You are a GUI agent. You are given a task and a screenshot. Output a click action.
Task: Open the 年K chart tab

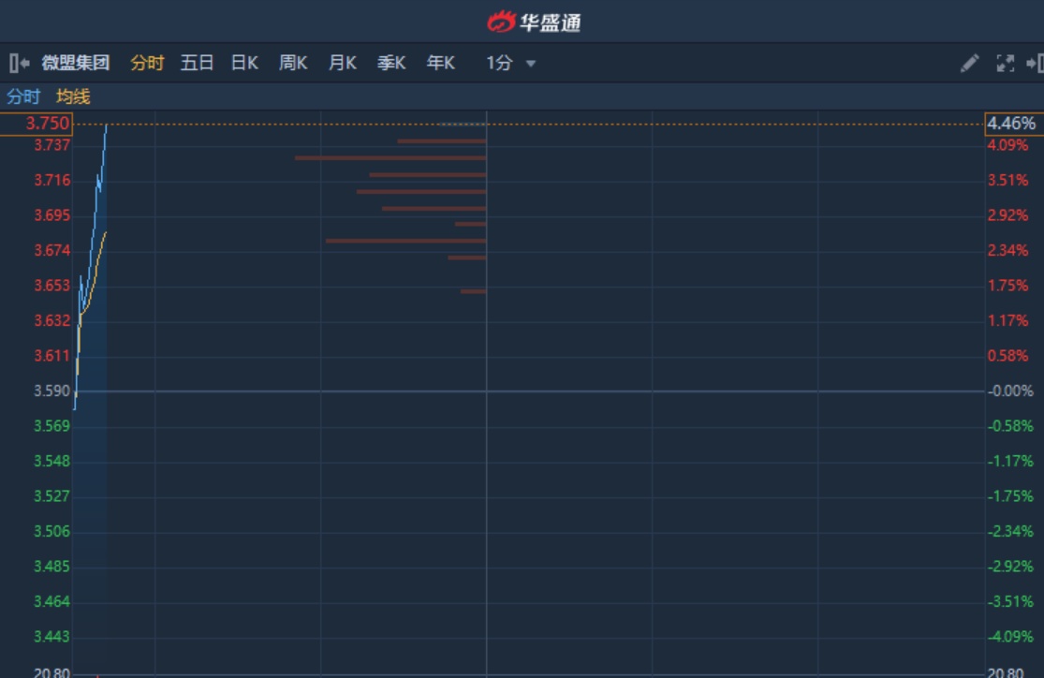pos(441,64)
